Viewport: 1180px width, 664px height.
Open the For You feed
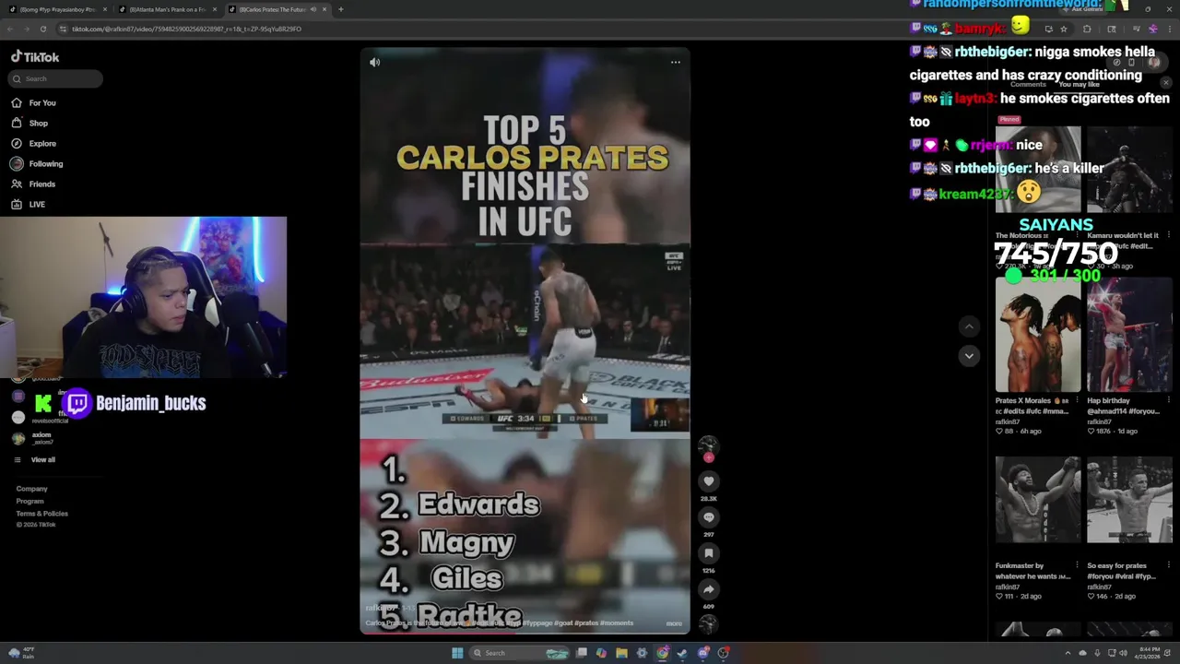pos(34,102)
